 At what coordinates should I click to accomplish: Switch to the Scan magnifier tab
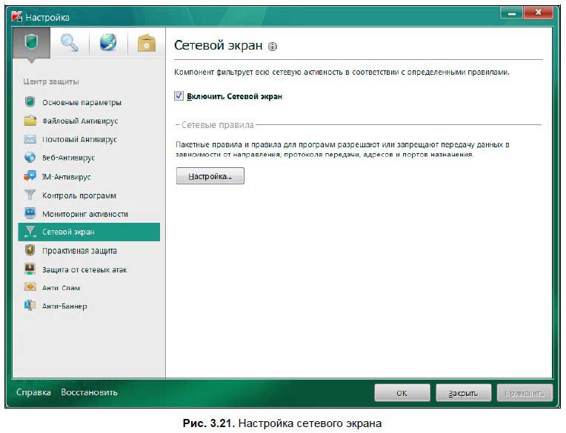(x=70, y=42)
